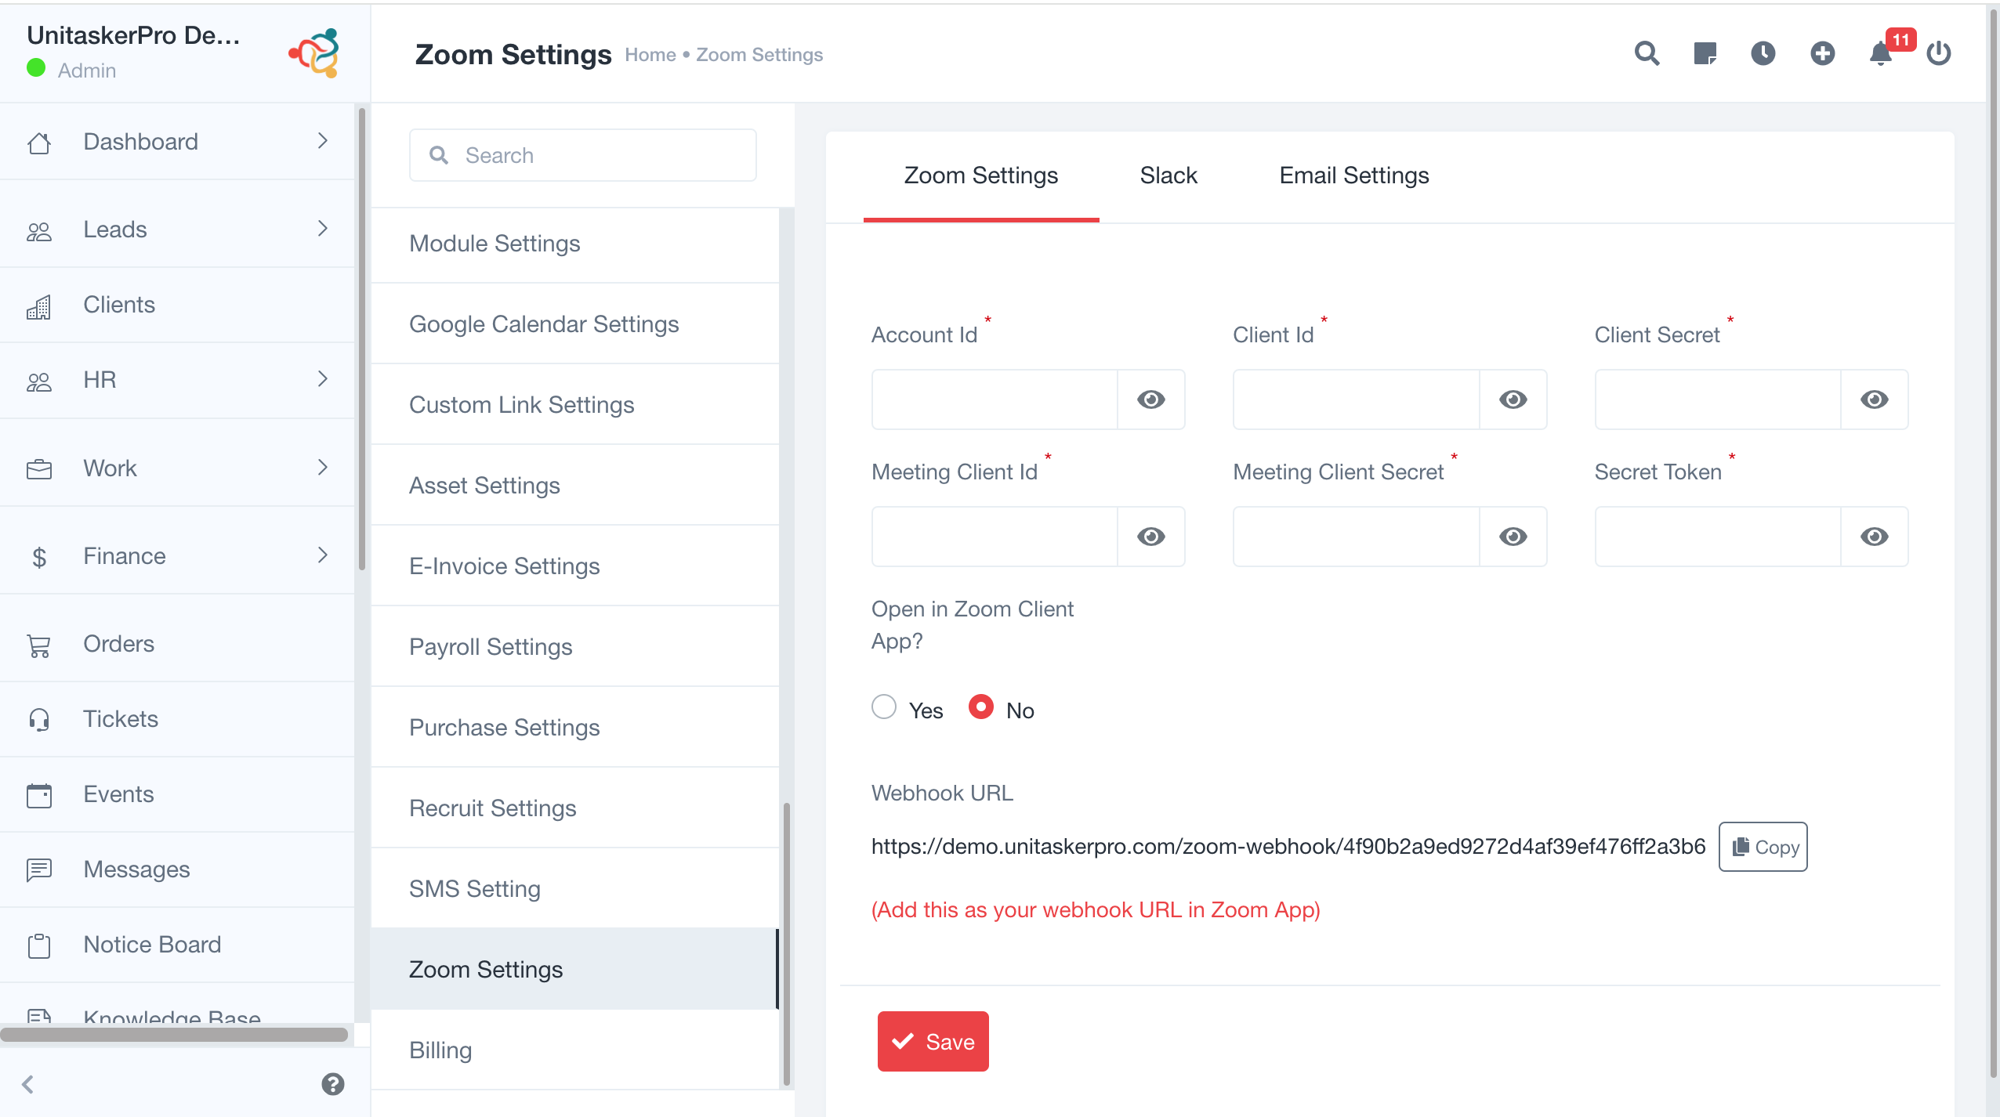This screenshot has width=2000, height=1117.
Task: Expand the Dashboard menu chevron
Action: tap(323, 141)
